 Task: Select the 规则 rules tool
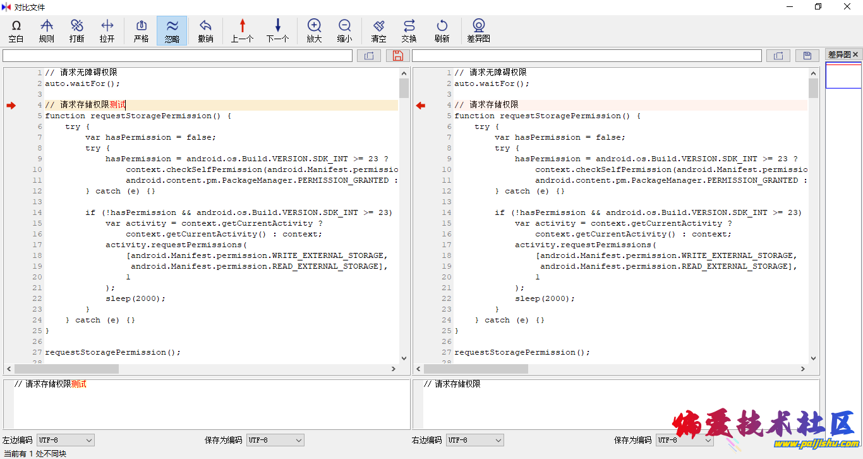click(47, 30)
